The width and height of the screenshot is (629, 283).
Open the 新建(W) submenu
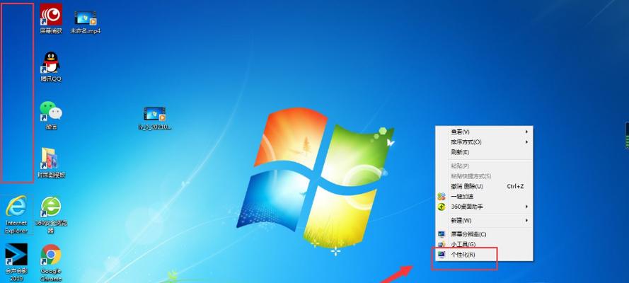point(484,221)
